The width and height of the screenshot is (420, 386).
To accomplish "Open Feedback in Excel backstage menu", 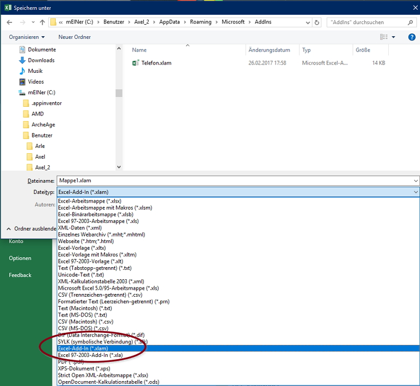I will (x=20, y=275).
